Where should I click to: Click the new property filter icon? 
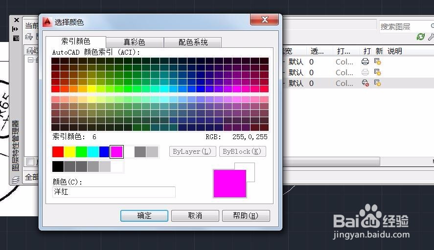click(x=29, y=37)
